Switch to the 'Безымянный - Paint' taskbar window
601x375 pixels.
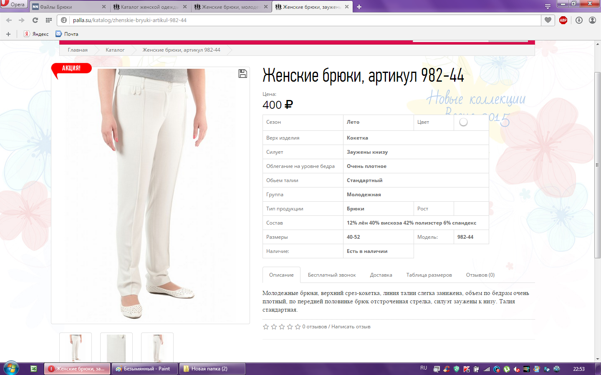(x=145, y=369)
